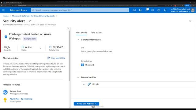Collapse the Related entities section
The width and height of the screenshot is (196, 110).
(x=78, y=77)
